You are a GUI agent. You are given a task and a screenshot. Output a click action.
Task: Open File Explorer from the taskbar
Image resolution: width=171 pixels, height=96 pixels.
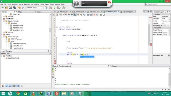point(64,94)
